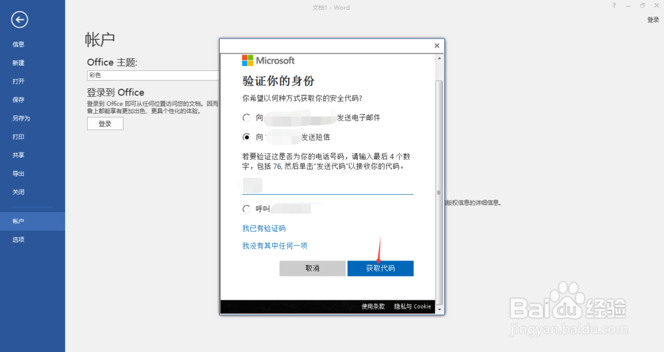
Task: Open the Office 主题 dropdown showing 彩色
Action: pyautogui.click(x=153, y=75)
